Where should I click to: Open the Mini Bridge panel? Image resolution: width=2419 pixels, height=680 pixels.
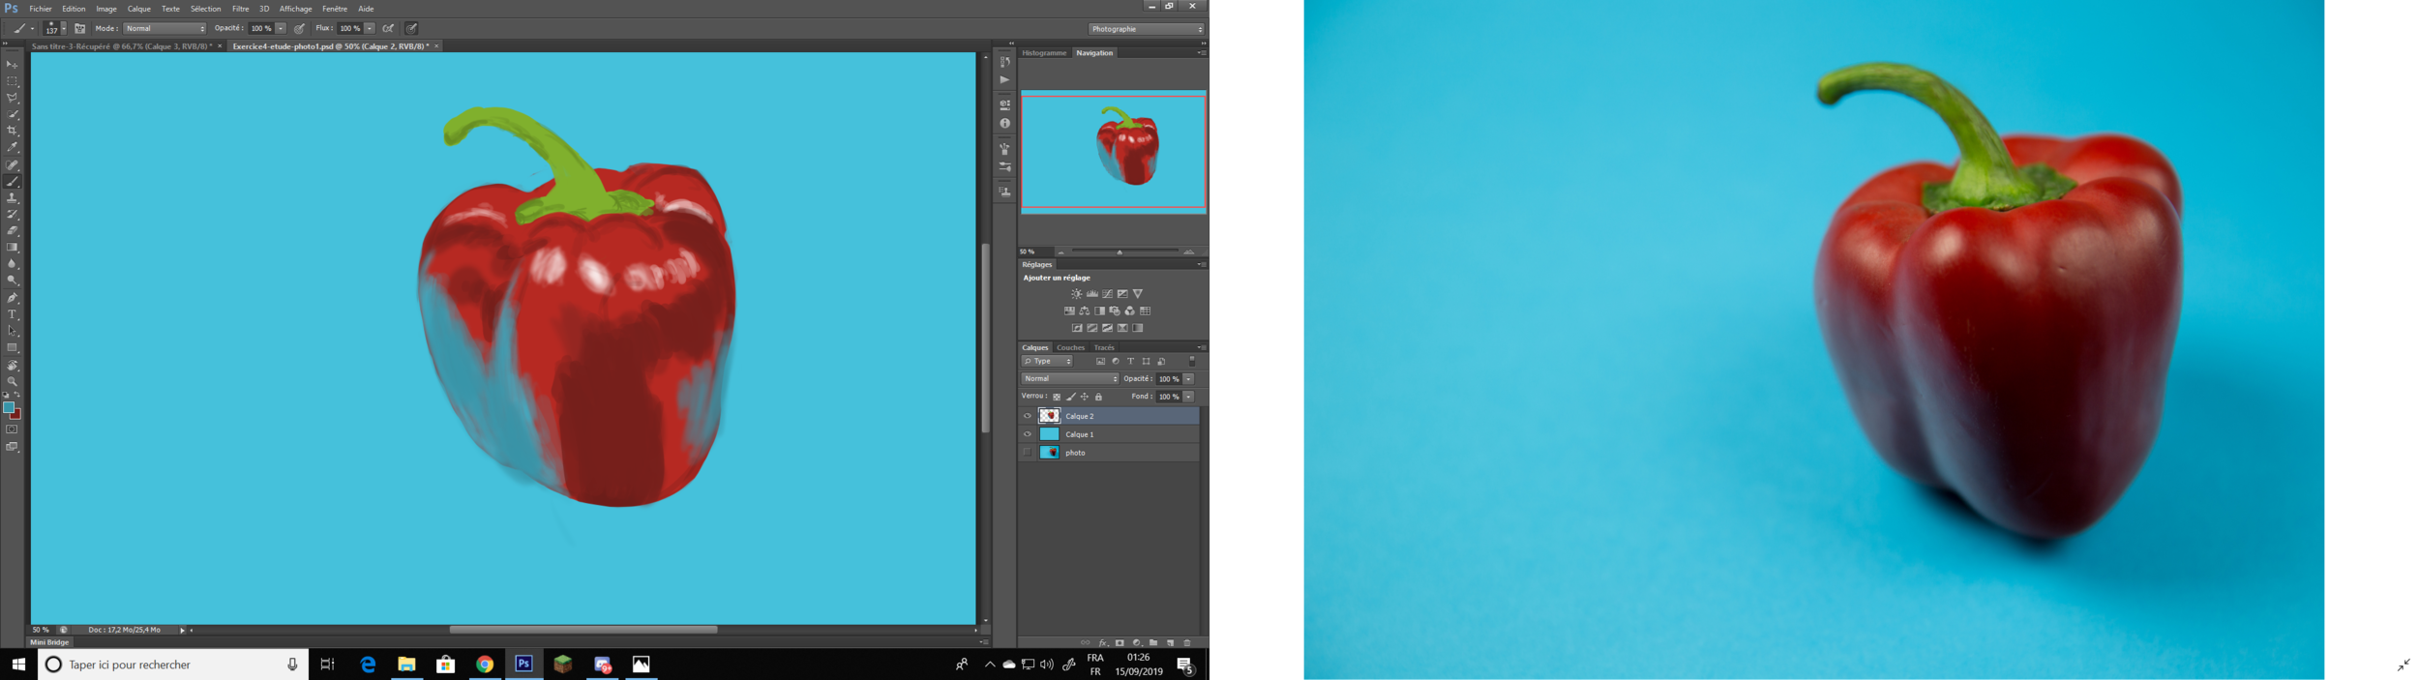pos(49,642)
